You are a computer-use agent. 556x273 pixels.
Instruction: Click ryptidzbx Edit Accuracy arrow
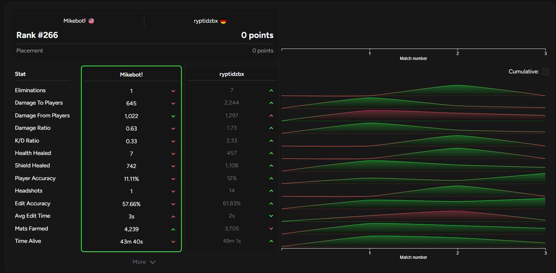(271, 204)
